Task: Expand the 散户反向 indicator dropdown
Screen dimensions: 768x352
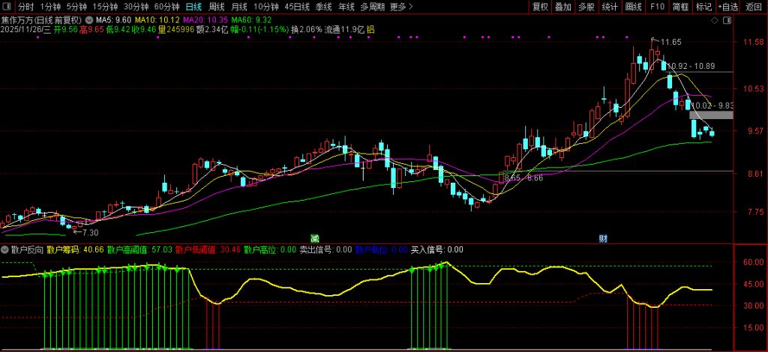Action: (5, 249)
